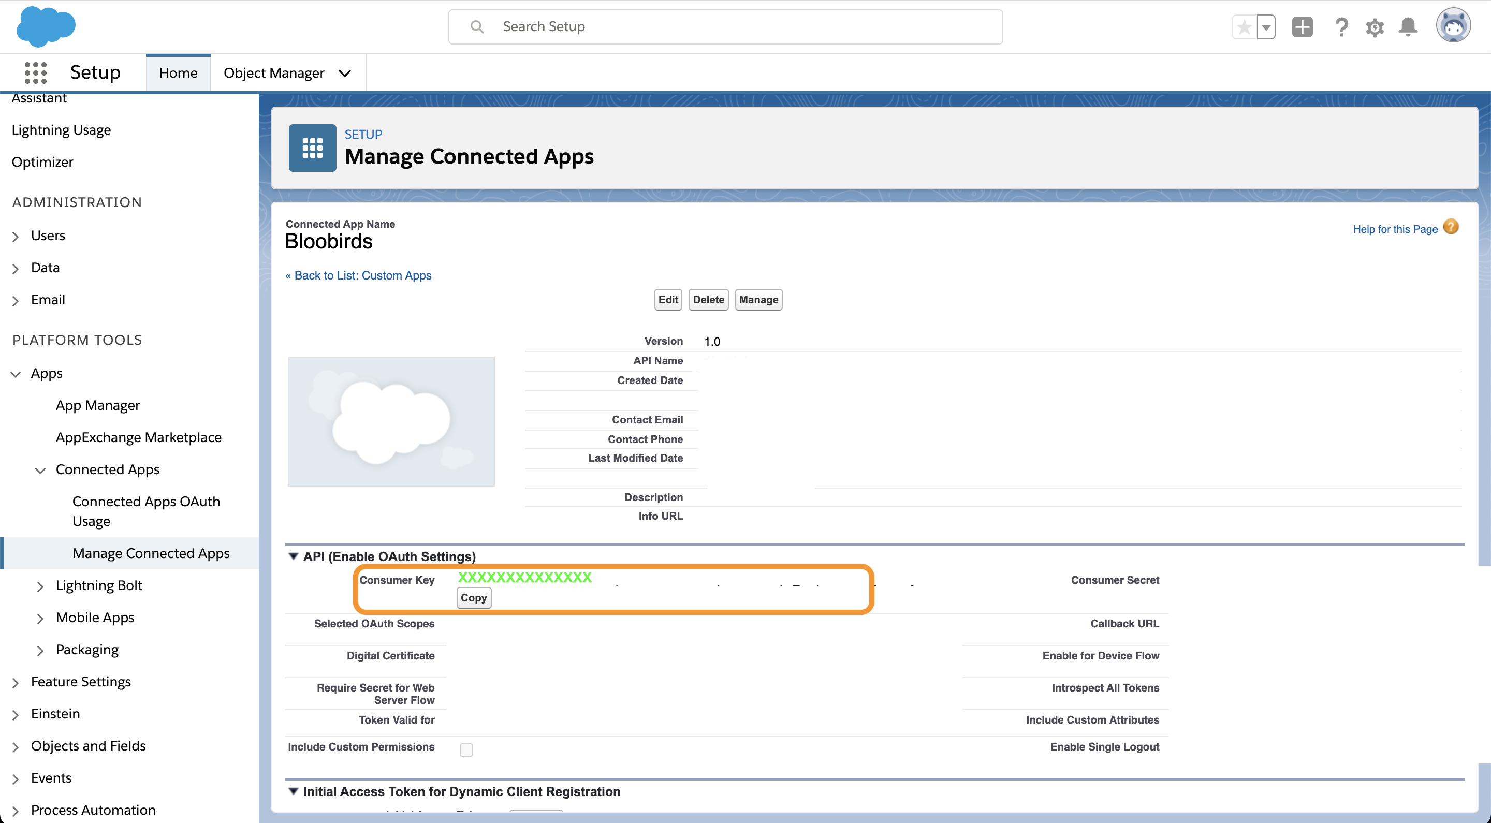Open Help for this Page link
This screenshot has width=1491, height=823.
1395,229
